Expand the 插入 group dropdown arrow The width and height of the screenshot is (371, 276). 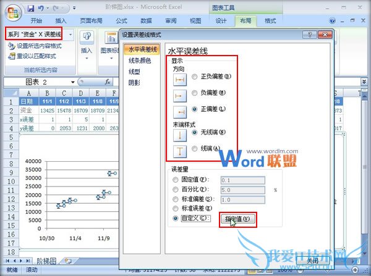click(87, 58)
